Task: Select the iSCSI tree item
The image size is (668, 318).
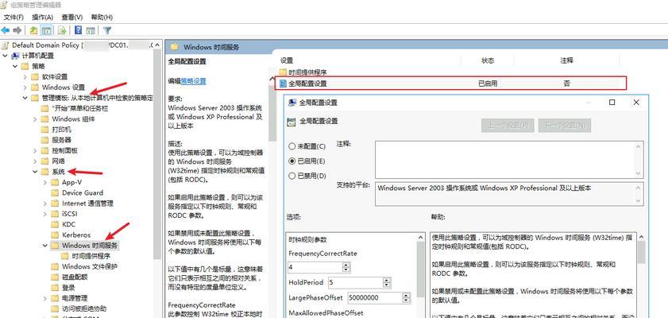Action: pyautogui.click(x=69, y=214)
